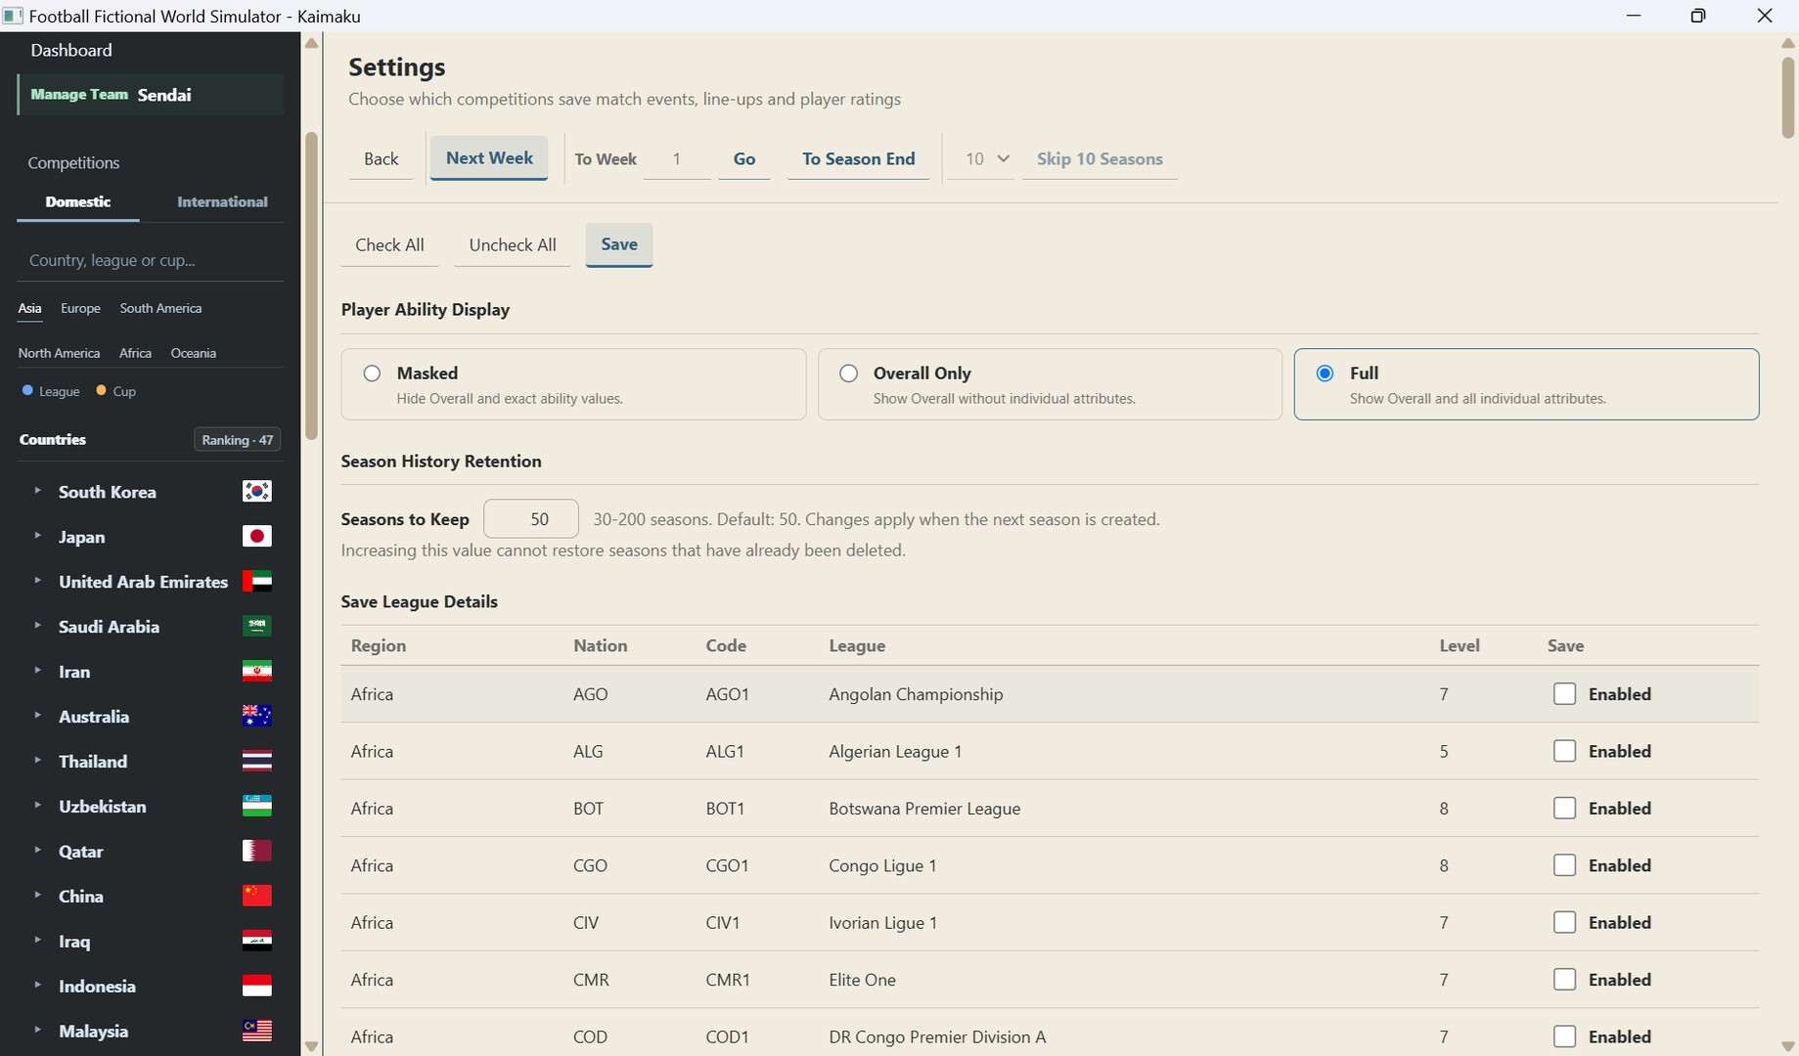Click Uncheck All leagues button

tap(513, 244)
